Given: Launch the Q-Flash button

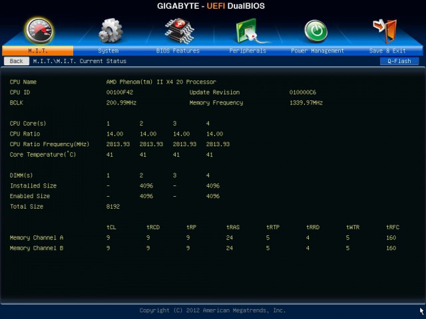Looking at the screenshot, I should 399,61.
